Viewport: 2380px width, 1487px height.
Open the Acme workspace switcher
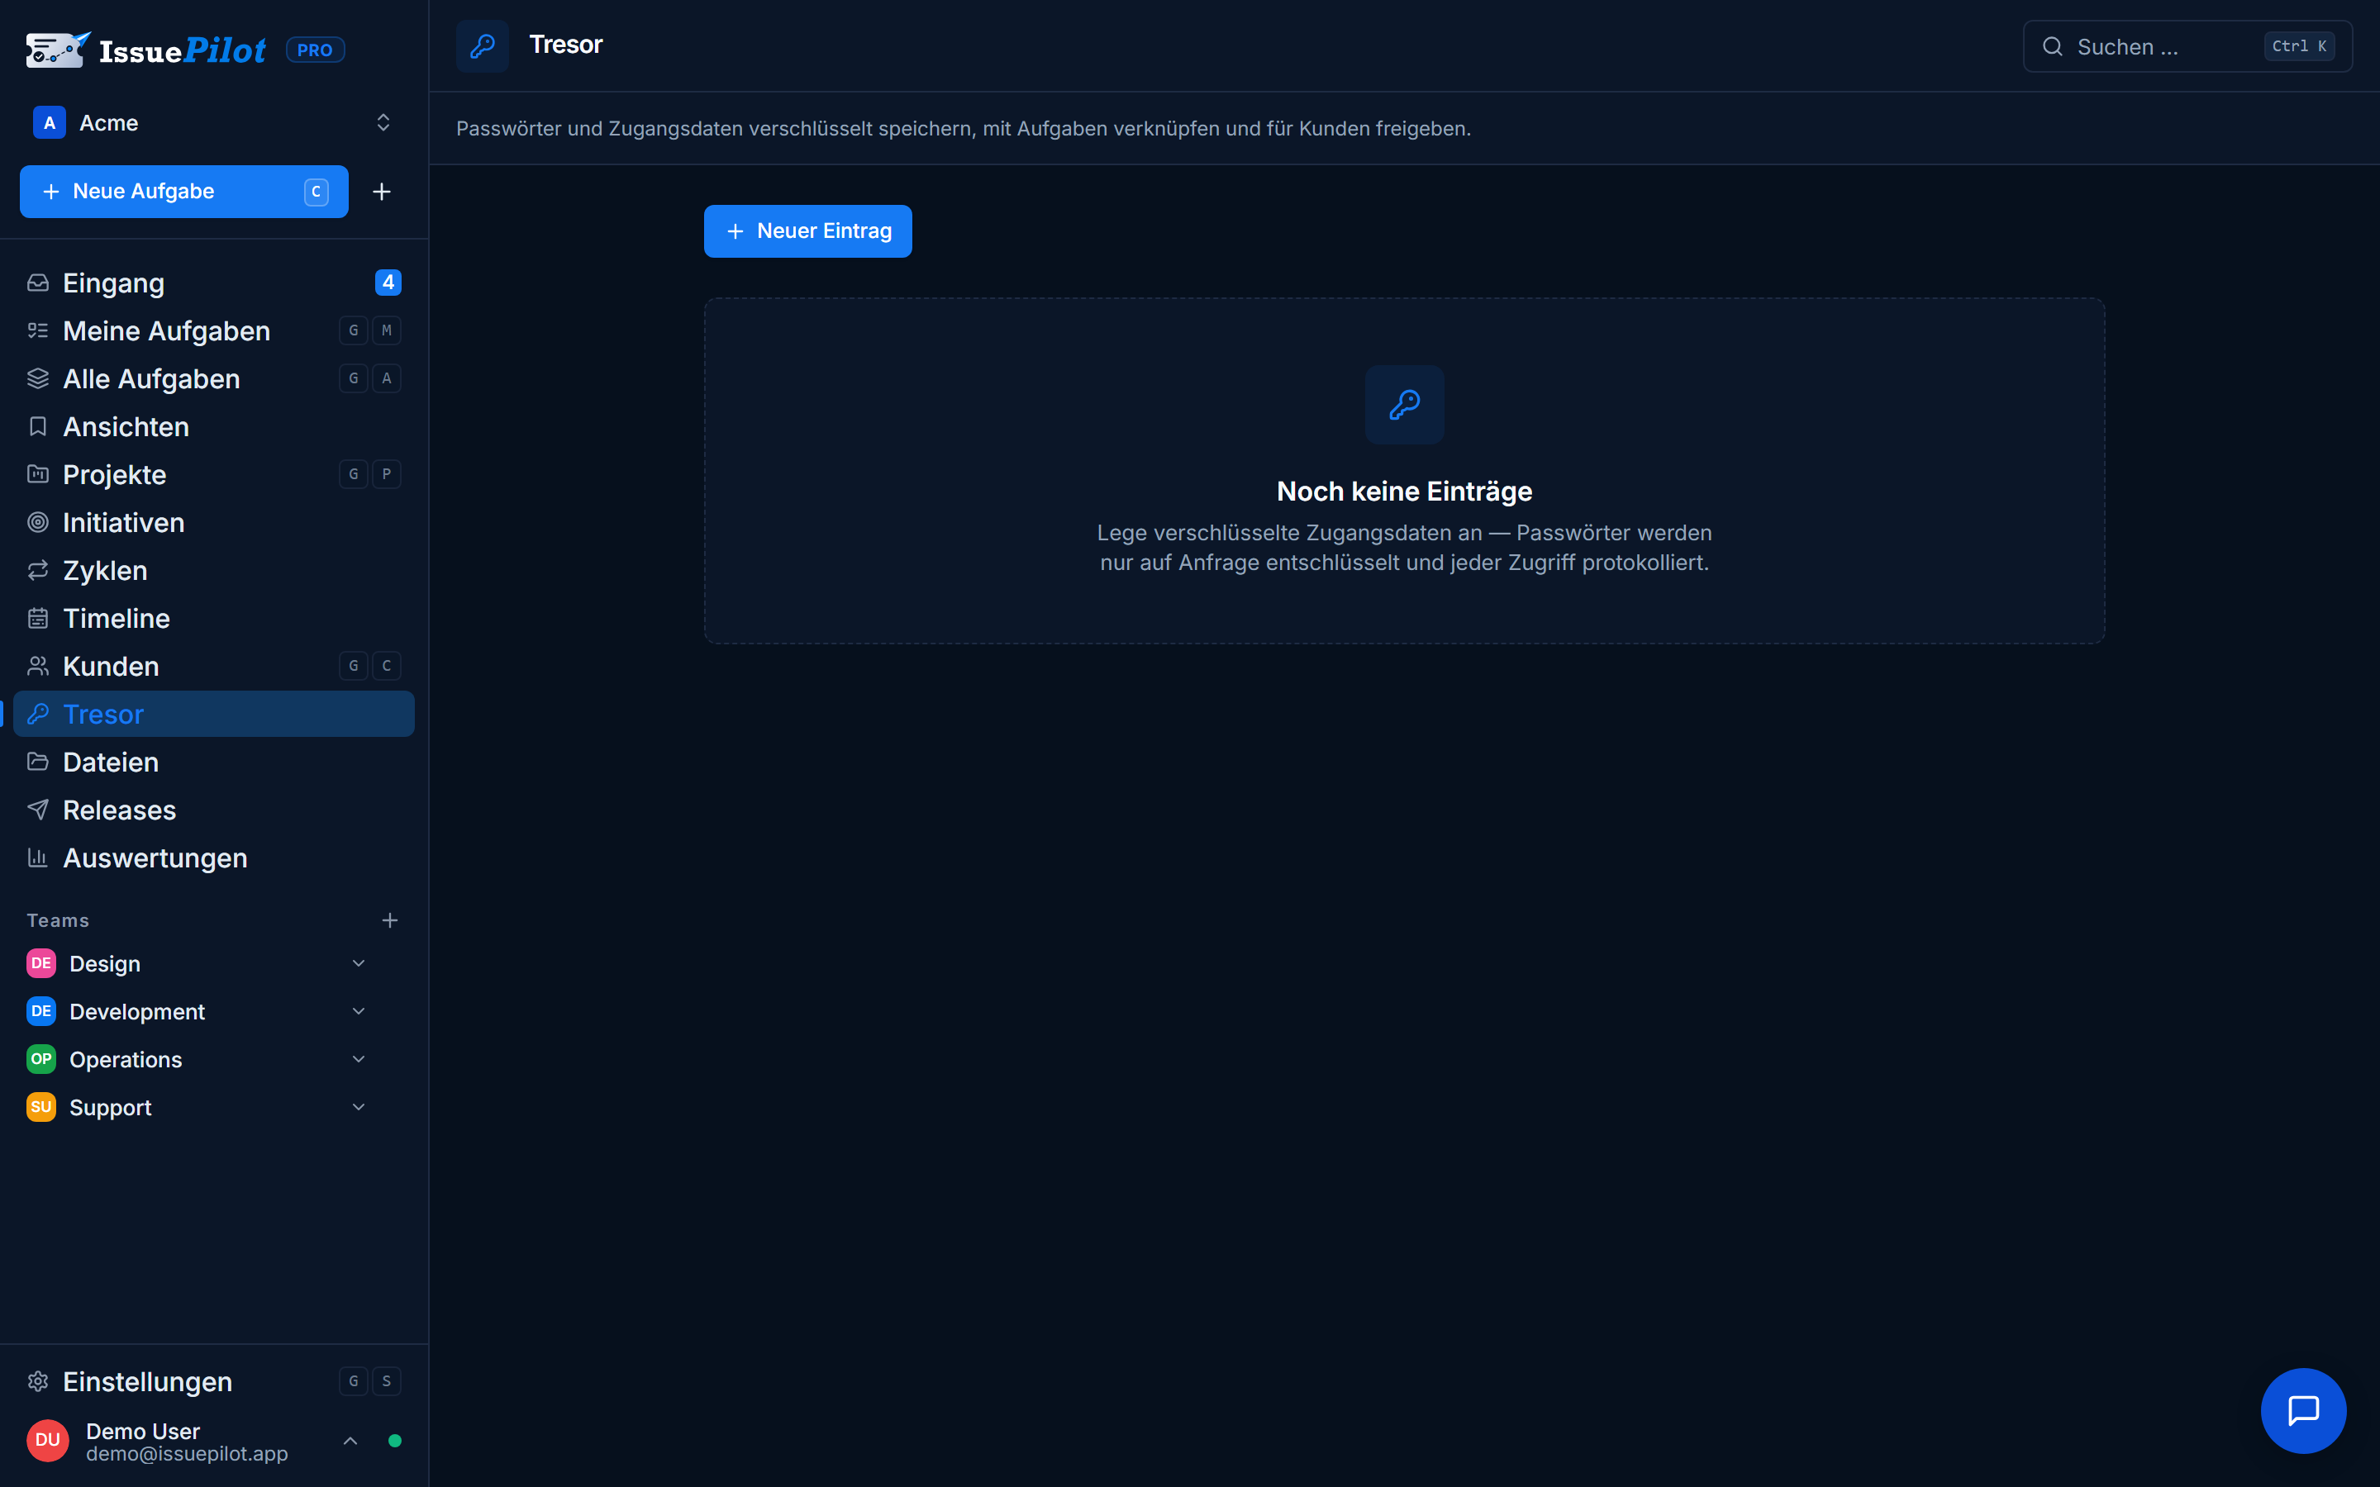point(213,123)
